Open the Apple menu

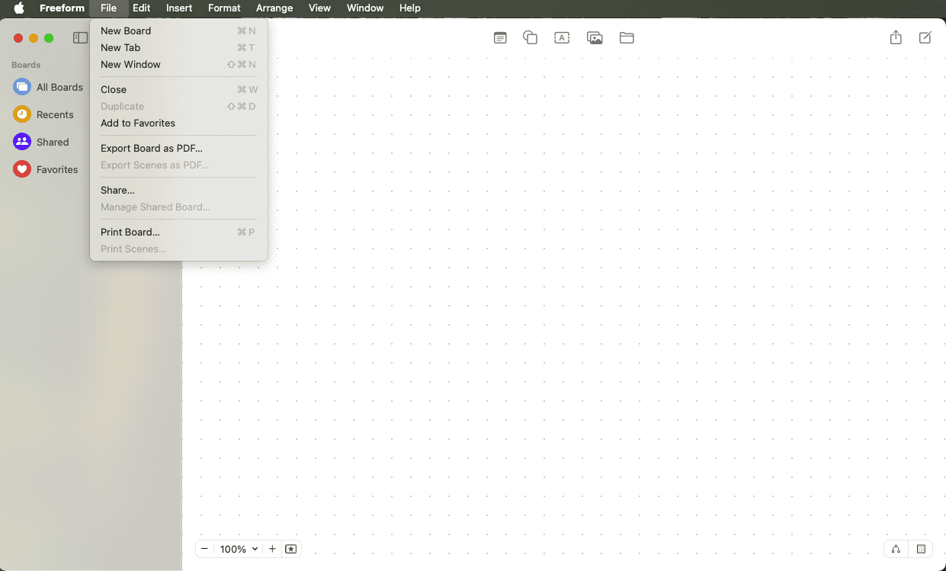pyautogui.click(x=19, y=8)
